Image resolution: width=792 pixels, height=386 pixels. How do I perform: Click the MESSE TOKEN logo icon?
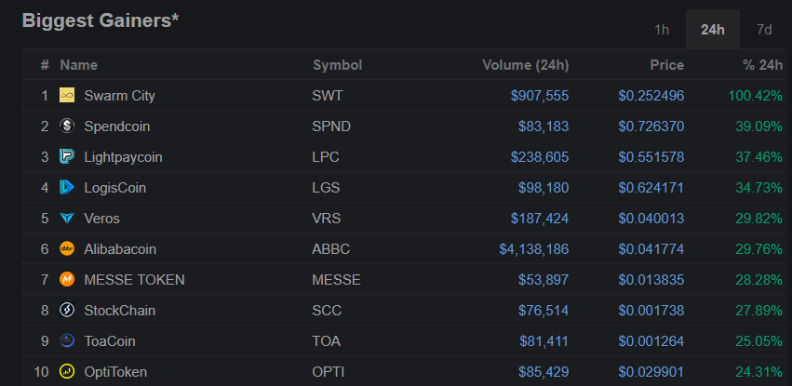point(67,279)
